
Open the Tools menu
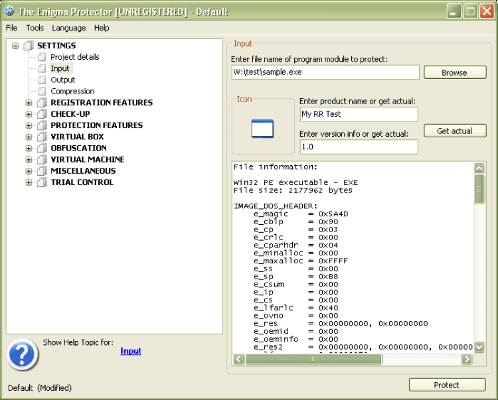35,28
